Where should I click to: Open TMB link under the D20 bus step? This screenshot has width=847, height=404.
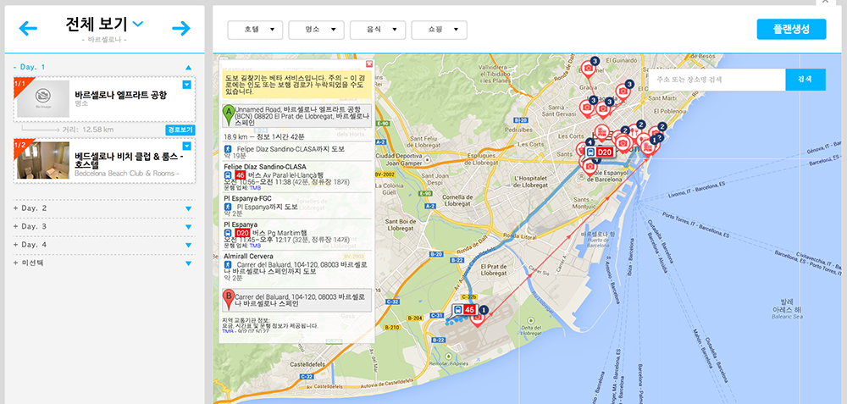[254, 246]
